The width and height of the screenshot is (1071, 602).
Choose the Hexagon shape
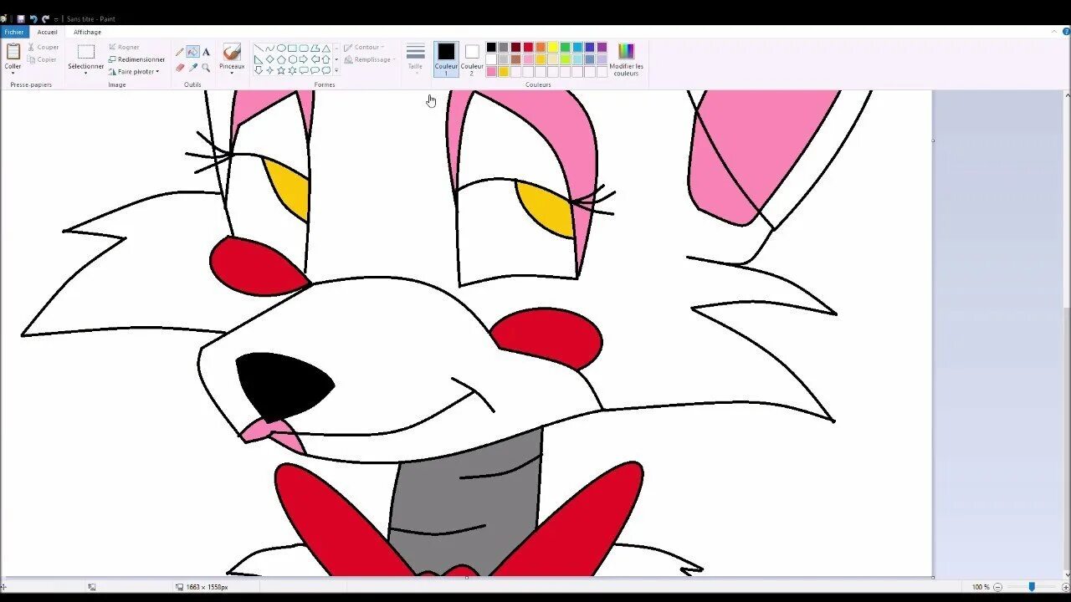[292, 59]
